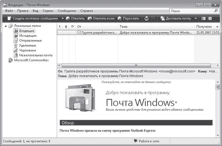Sort by attachment paperclip column header
222x146 pixels.
click(x=66, y=27)
